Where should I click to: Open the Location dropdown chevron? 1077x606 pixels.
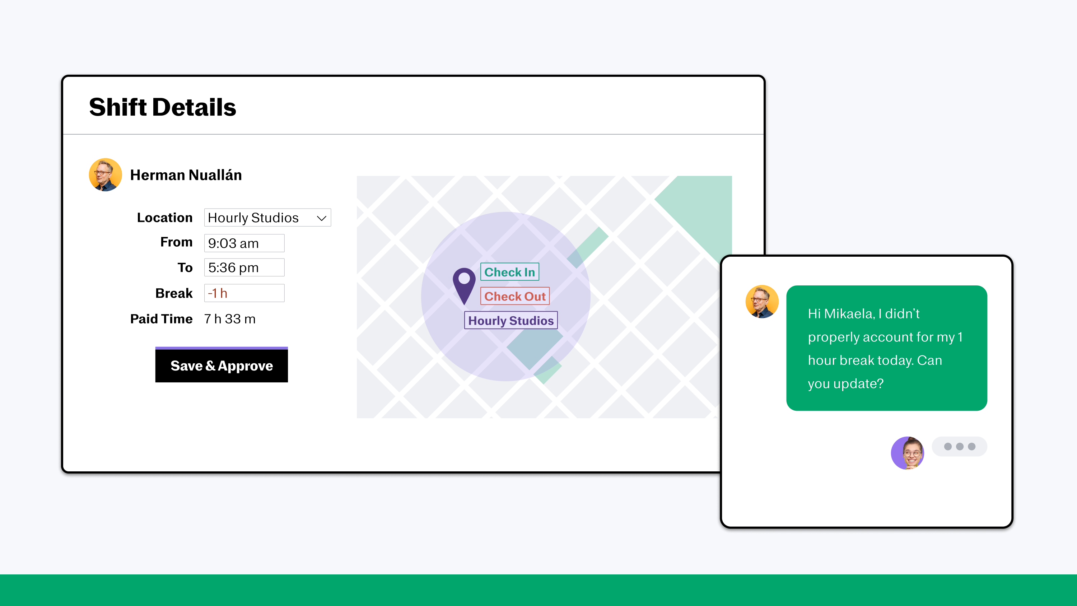[321, 218]
